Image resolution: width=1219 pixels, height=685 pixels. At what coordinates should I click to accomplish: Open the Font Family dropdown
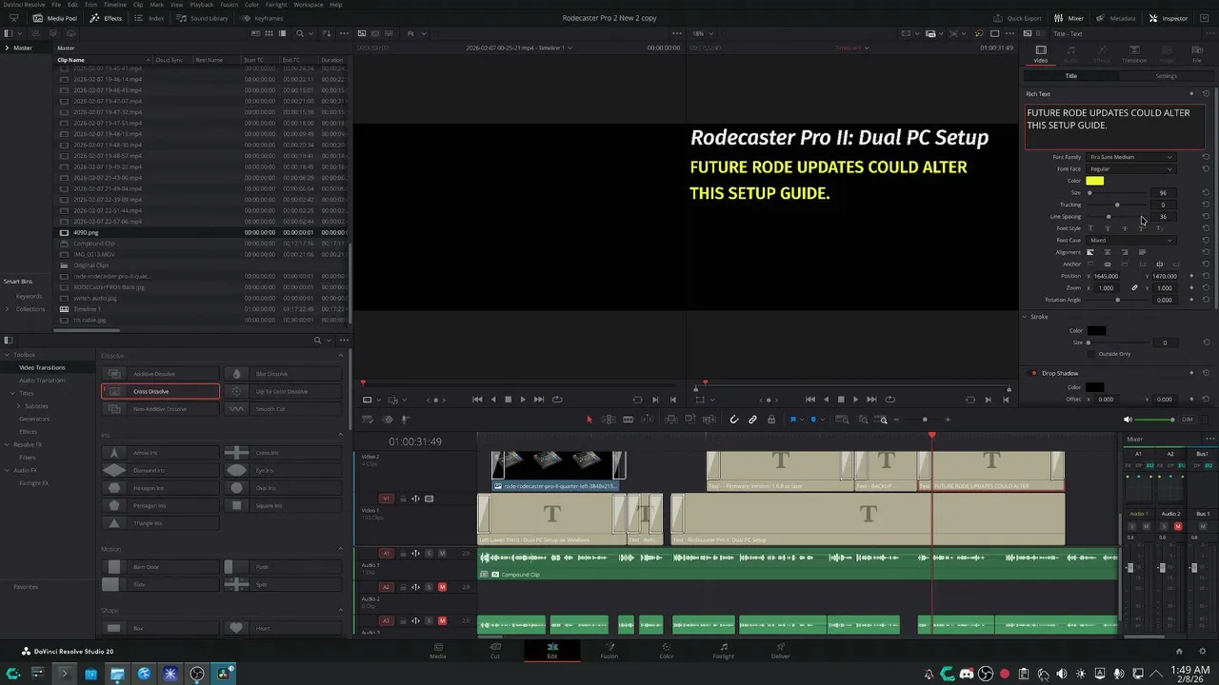[x=1130, y=157]
